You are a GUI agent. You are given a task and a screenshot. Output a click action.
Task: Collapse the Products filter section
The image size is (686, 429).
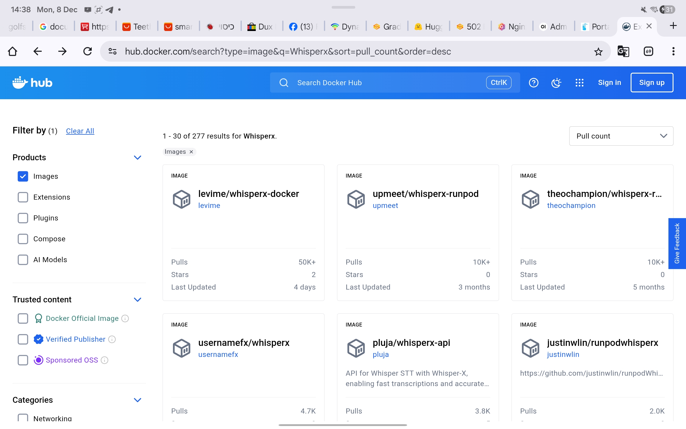point(137,157)
